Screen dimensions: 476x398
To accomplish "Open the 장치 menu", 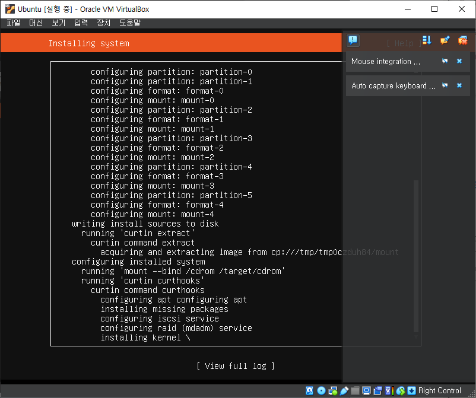I will click(x=103, y=23).
